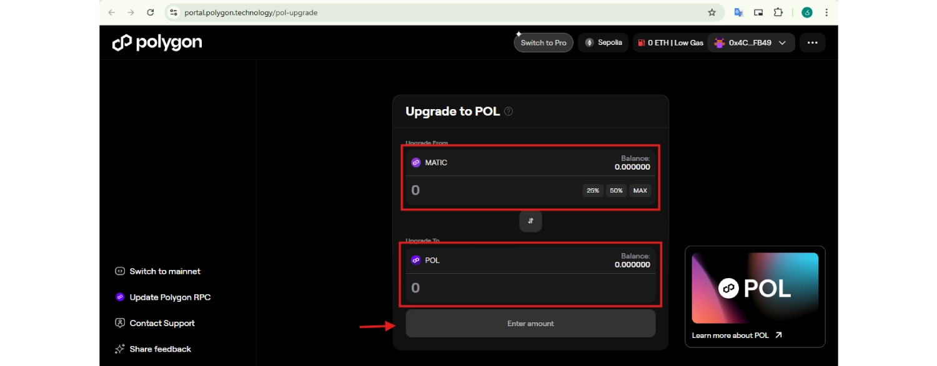Choose the 50% amount button
Screen dimensions: 937x366
(x=617, y=191)
